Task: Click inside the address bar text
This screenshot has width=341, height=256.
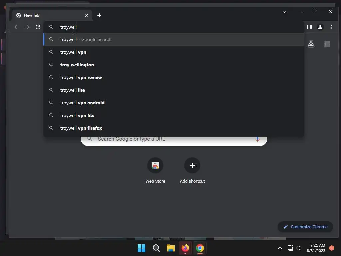Action: point(68,27)
